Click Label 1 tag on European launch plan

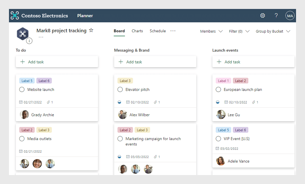point(223,81)
